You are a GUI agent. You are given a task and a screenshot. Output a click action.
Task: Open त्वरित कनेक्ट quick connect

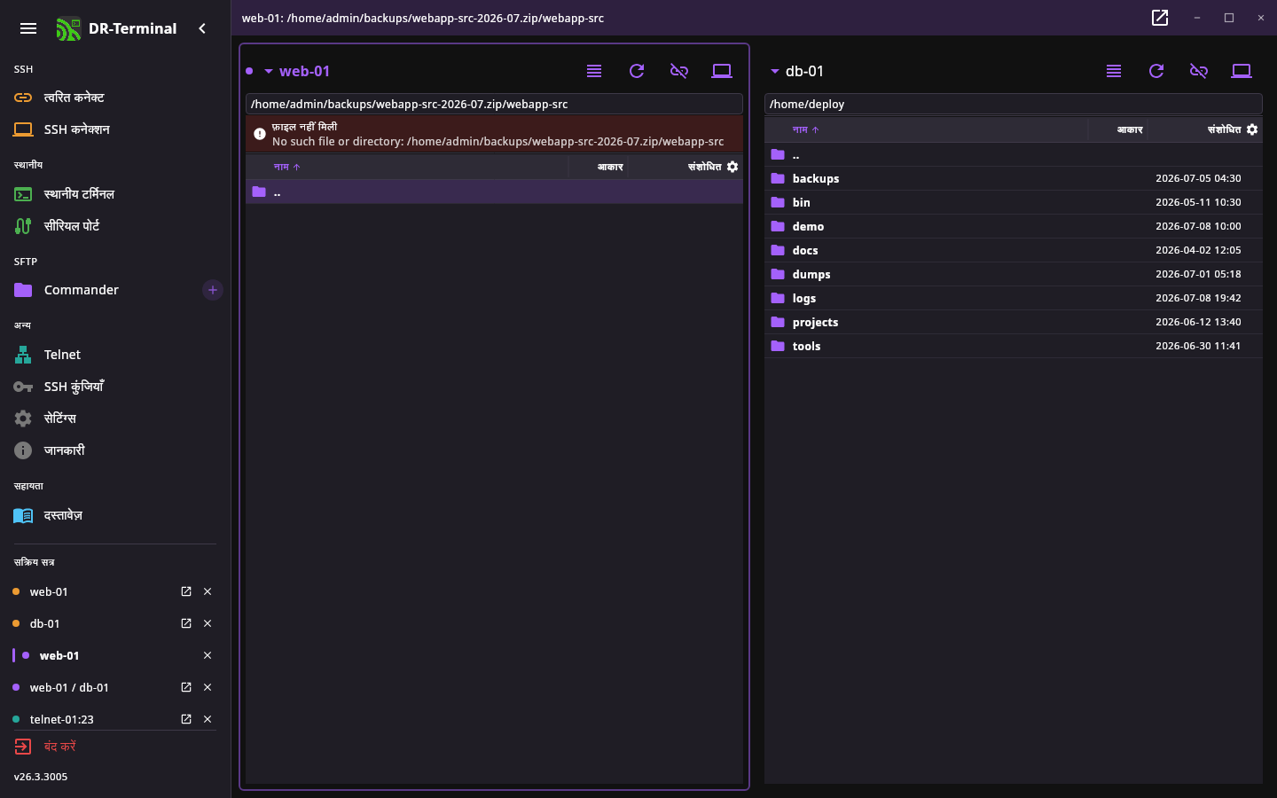point(115,98)
